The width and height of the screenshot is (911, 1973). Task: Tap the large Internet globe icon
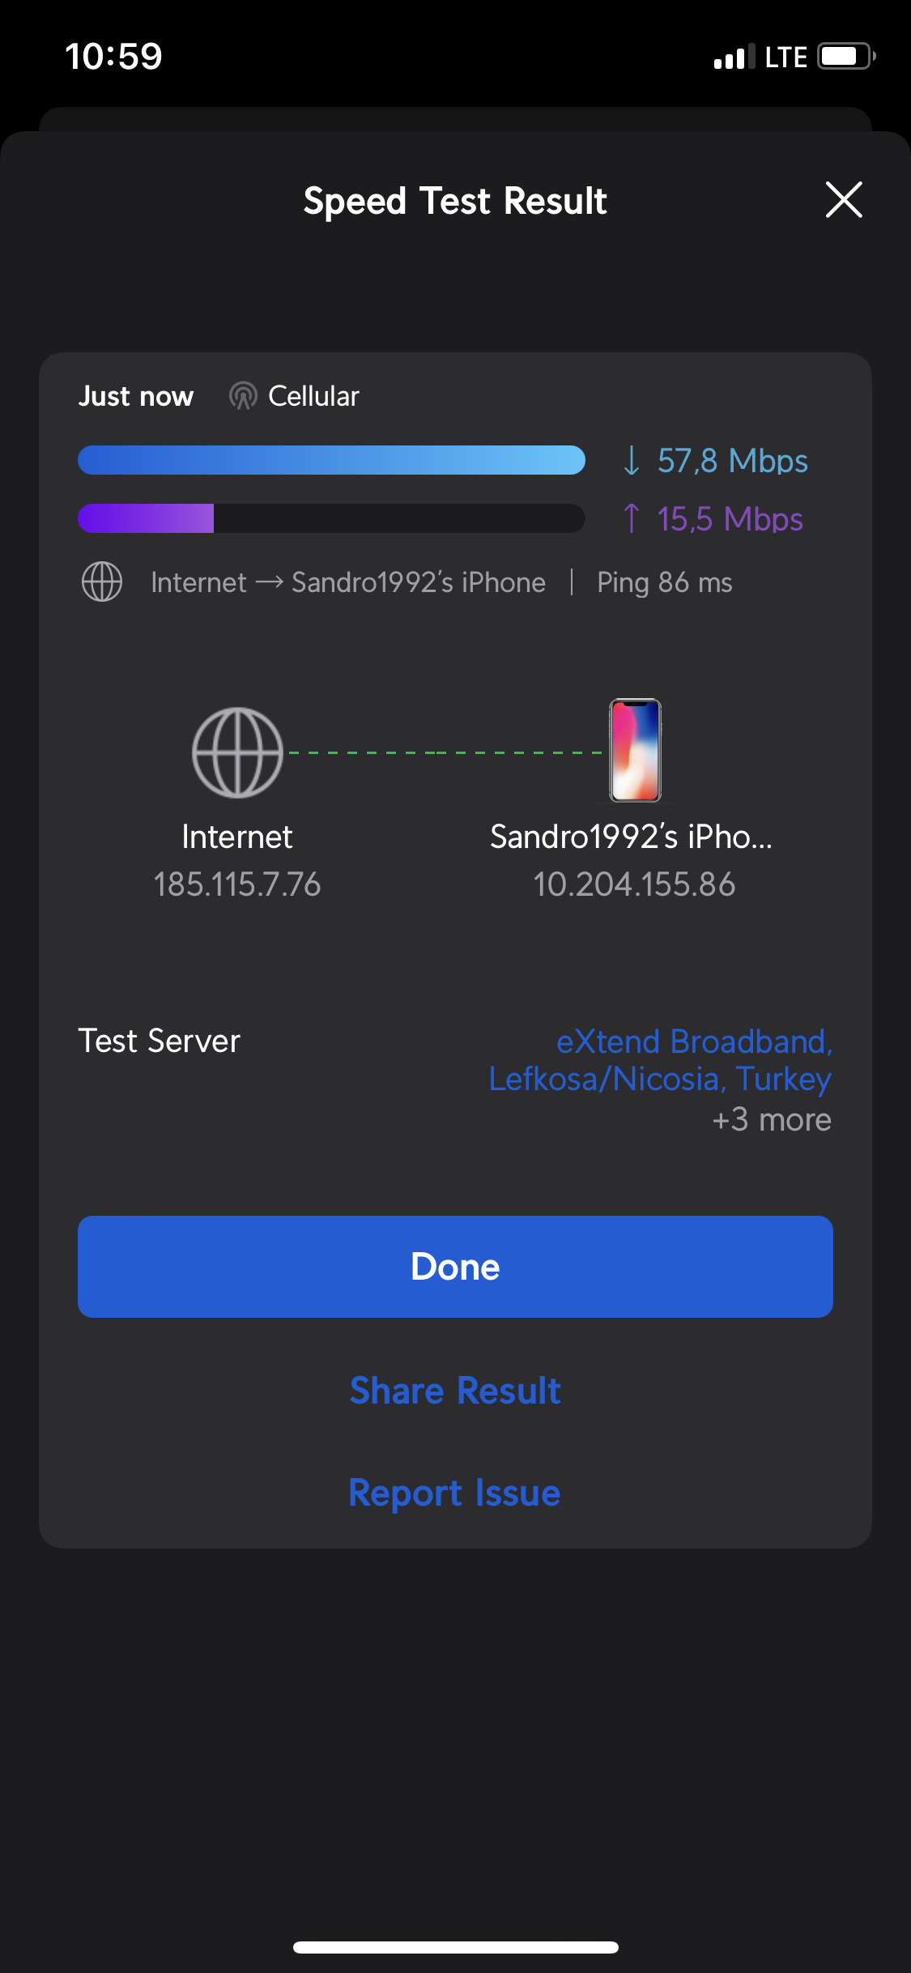(x=237, y=752)
